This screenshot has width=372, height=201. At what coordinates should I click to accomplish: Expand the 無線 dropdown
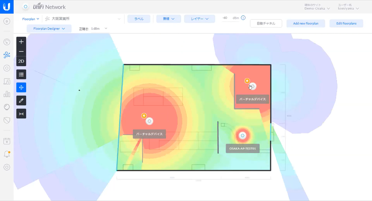tap(169, 19)
